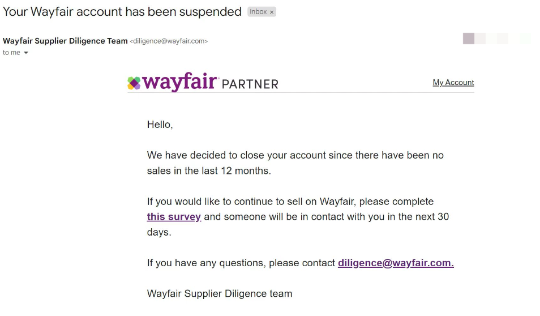Click the 'If you have any questions' text

coord(241,263)
